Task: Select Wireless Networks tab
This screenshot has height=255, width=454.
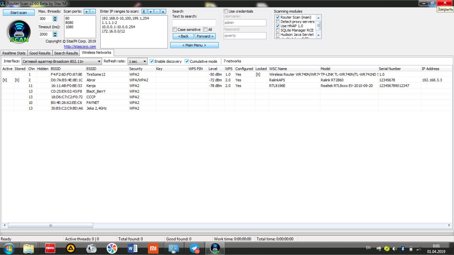Action: pyautogui.click(x=96, y=52)
